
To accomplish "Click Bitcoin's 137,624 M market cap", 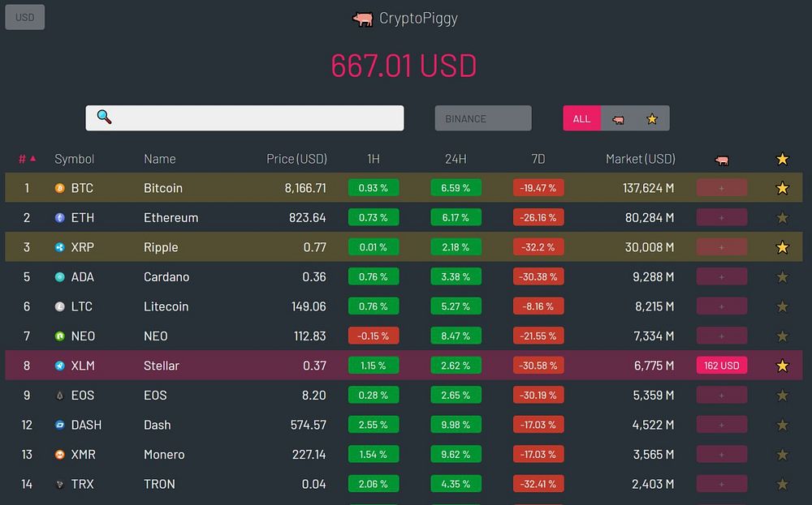I will pyautogui.click(x=648, y=188).
